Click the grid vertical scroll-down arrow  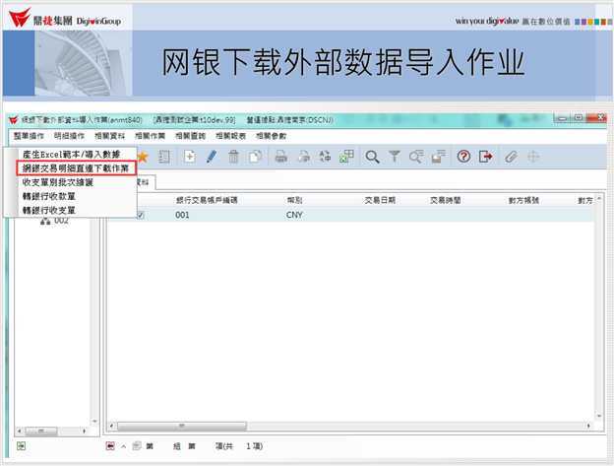coord(599,416)
